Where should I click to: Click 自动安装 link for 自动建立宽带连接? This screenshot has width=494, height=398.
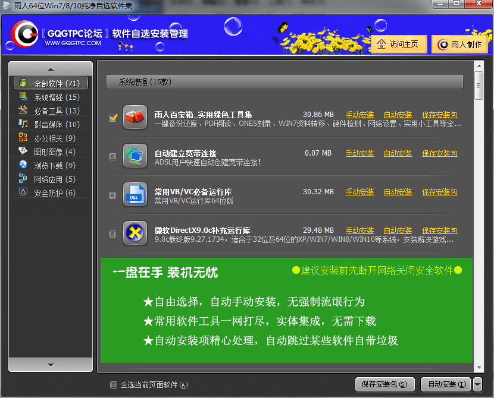pyautogui.click(x=398, y=153)
